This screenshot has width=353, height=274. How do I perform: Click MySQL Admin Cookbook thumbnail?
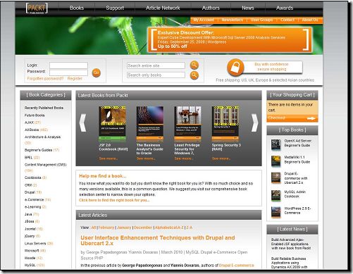pyautogui.click(x=276, y=196)
